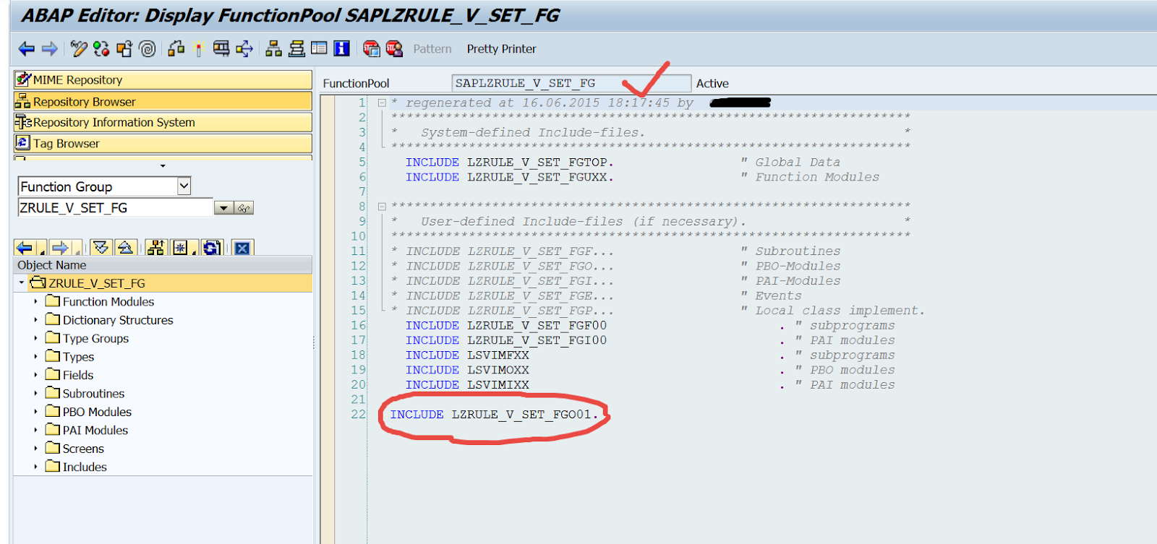This screenshot has width=1157, height=544.
Task: Open Navigation Window stack icon
Action: pos(296,48)
